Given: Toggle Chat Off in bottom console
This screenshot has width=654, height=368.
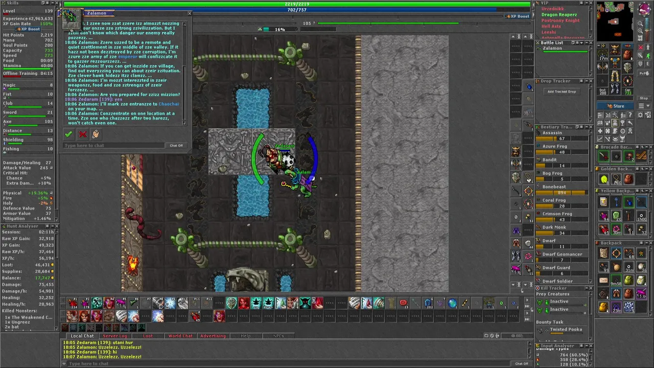Looking at the screenshot, I should (521, 363).
